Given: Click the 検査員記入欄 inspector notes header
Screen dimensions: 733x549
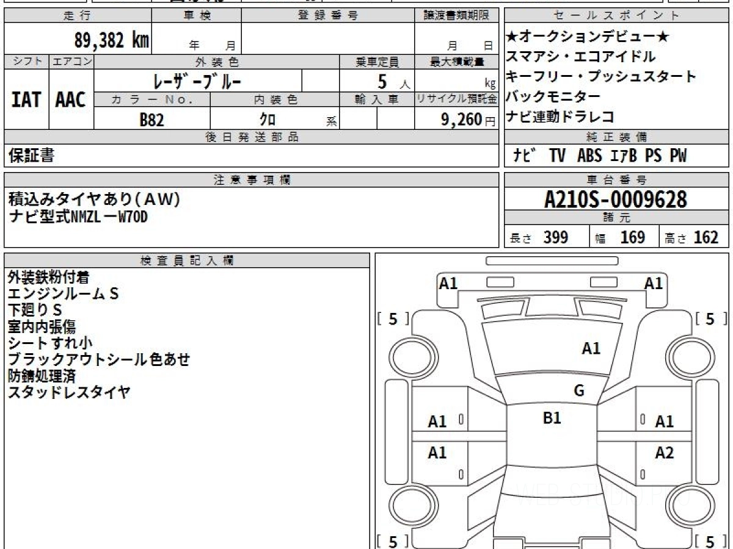Looking at the screenshot, I should tap(187, 260).
